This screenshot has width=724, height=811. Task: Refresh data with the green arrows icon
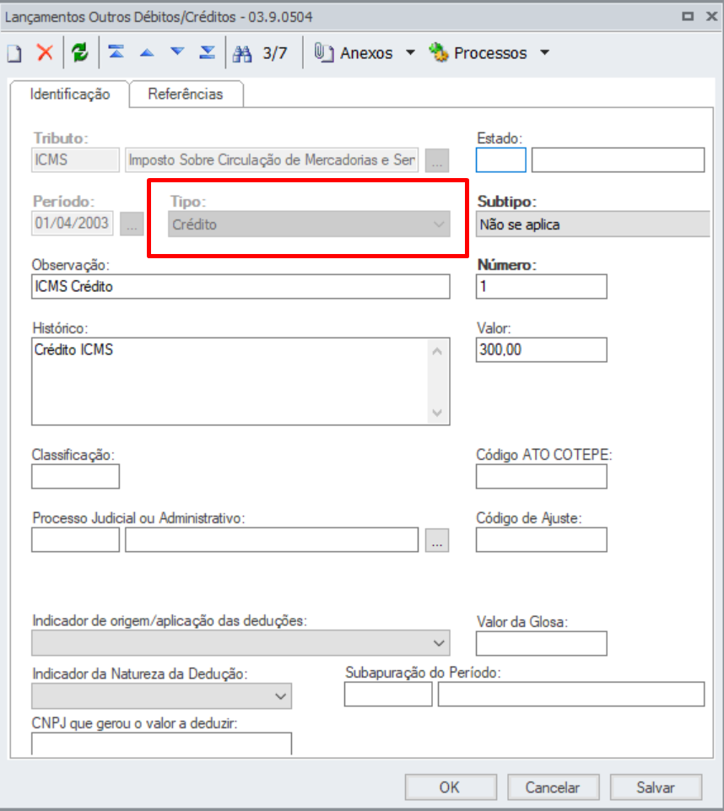[80, 53]
